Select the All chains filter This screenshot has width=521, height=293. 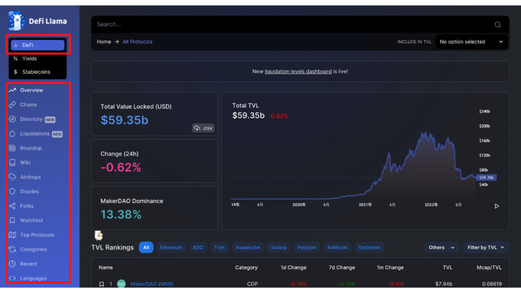tap(146, 248)
